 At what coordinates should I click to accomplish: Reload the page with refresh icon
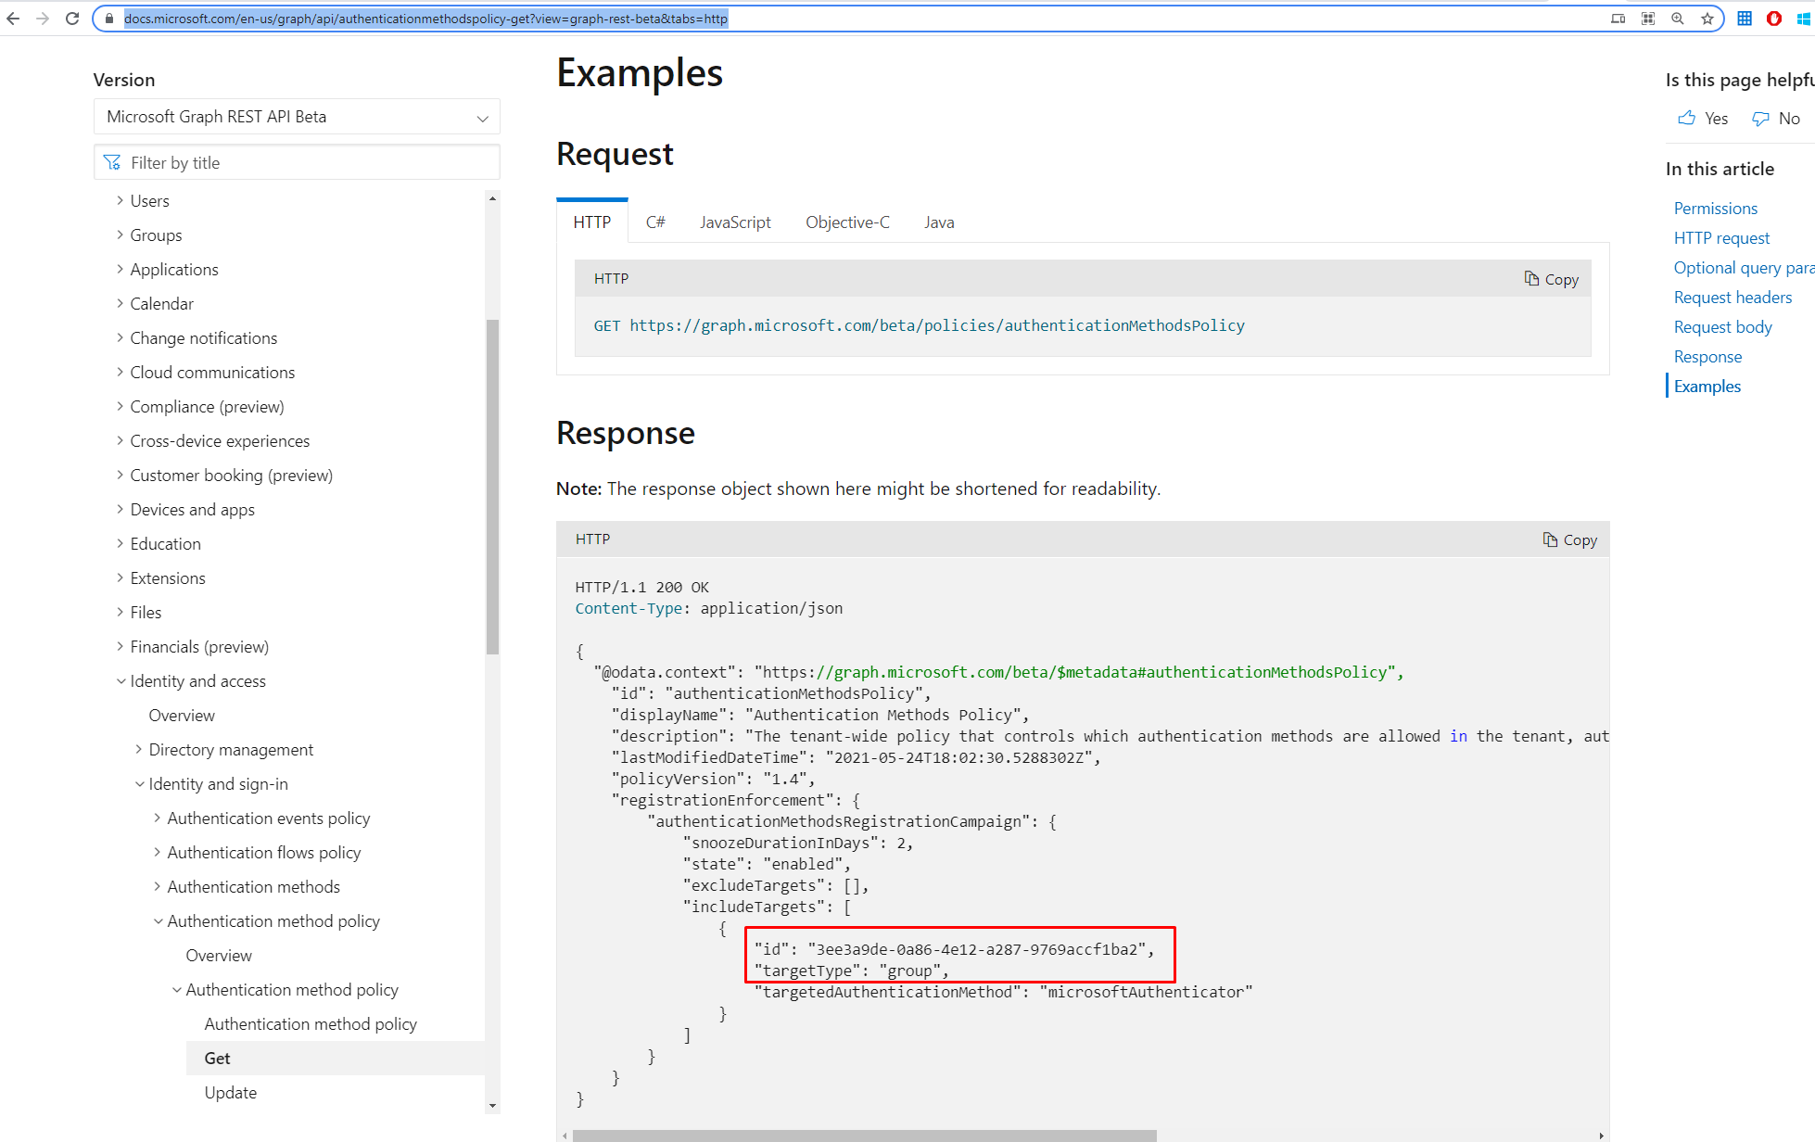pyautogui.click(x=72, y=19)
